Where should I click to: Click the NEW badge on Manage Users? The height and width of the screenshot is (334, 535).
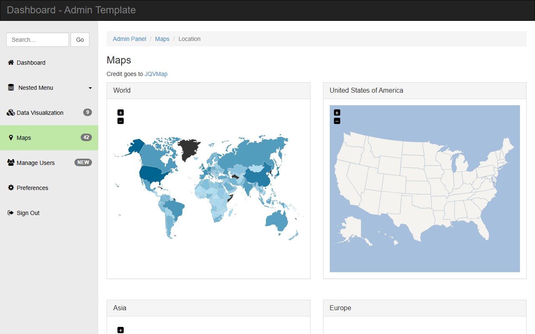83,162
